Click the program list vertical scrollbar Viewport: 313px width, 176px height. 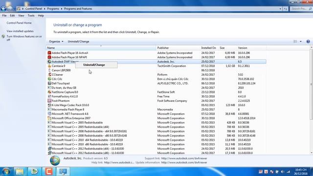click(x=312, y=85)
